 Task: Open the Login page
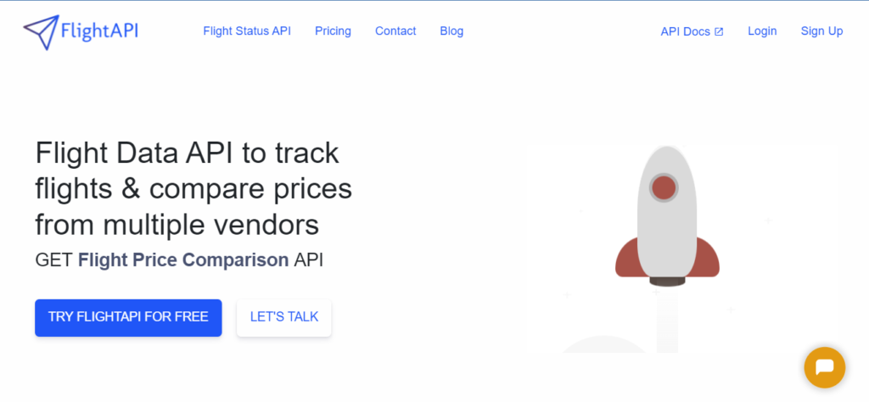(x=762, y=31)
